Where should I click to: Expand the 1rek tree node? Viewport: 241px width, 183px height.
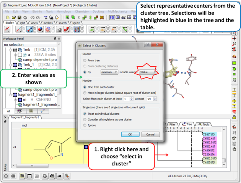coord(10,50)
